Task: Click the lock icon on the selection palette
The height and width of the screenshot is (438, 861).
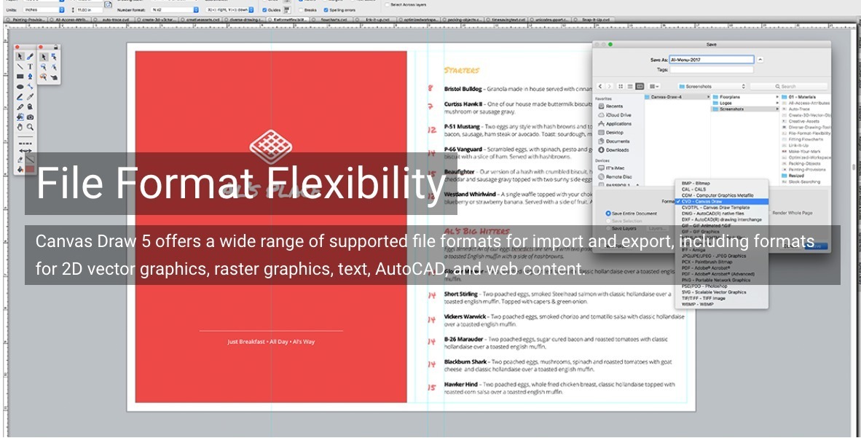Action: tap(56, 48)
